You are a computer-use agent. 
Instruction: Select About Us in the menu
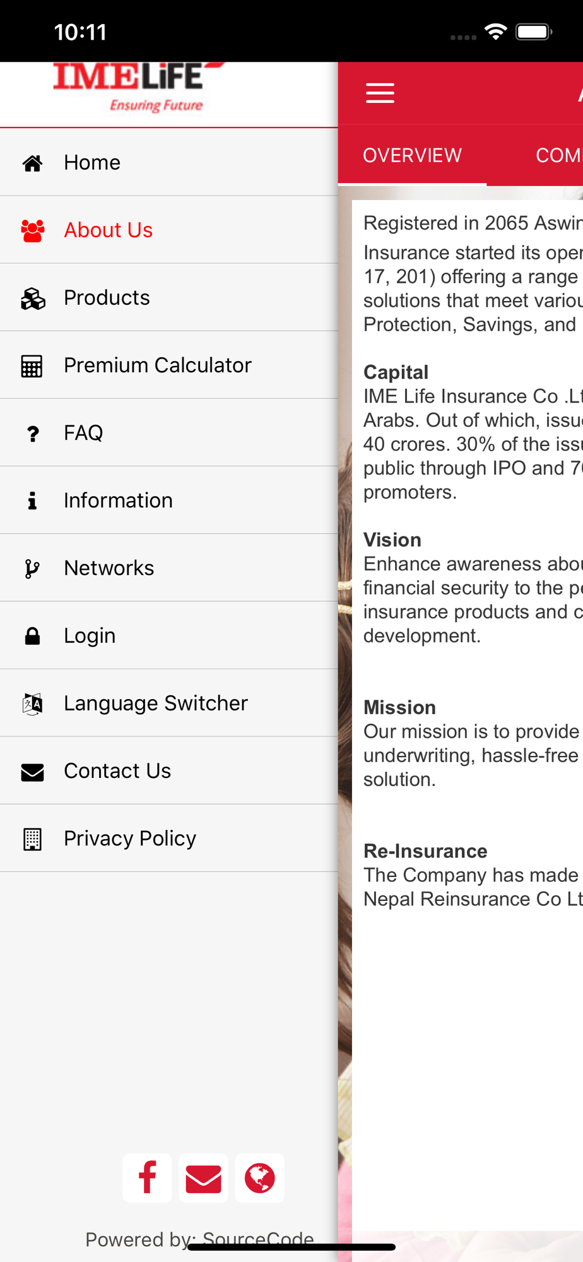click(108, 230)
